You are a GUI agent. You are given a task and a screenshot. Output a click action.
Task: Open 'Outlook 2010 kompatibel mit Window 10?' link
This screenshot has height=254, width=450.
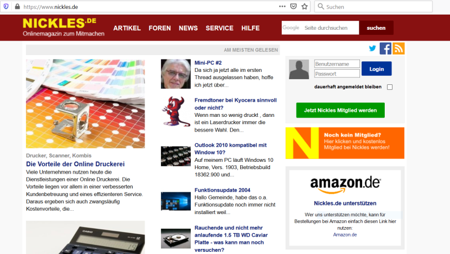pos(231,149)
